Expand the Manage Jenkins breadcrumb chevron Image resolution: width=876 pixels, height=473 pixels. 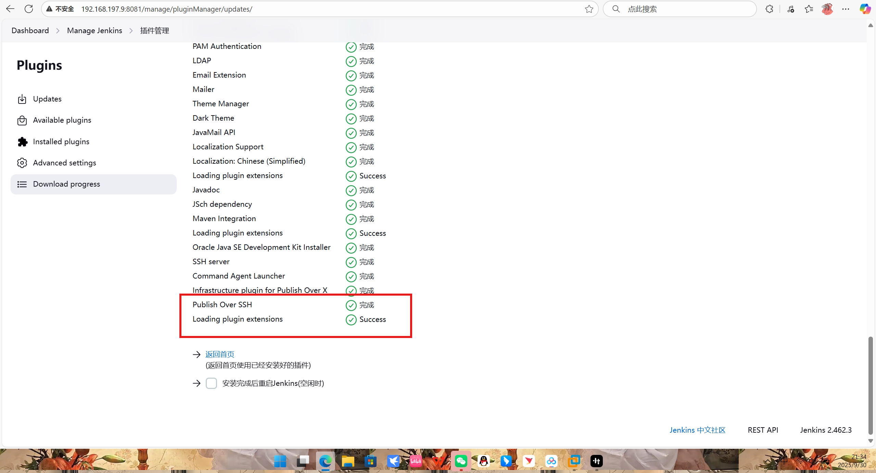click(131, 31)
